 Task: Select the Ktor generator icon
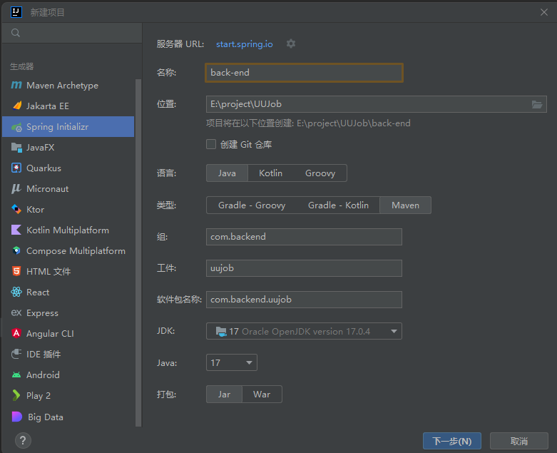[x=16, y=210]
